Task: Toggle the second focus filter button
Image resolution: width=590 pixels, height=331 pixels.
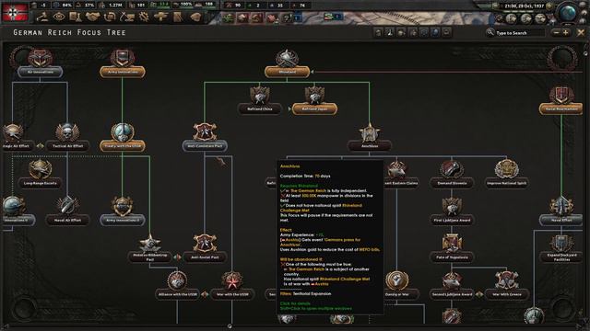Action: (390, 33)
